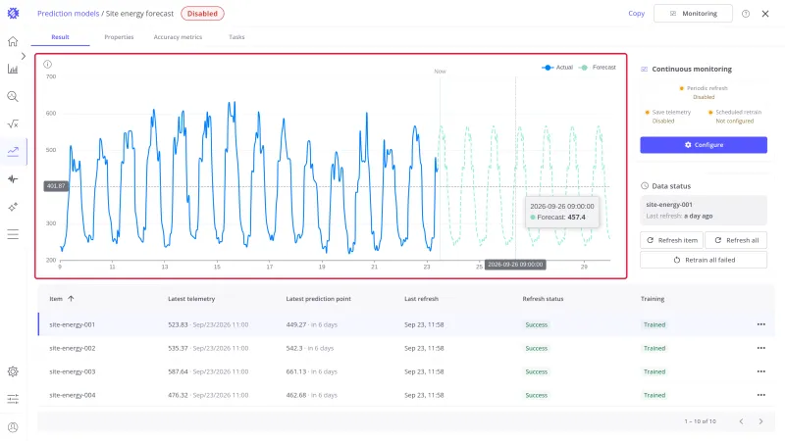Click the Refresh status column header
This screenshot has height=441, width=785.
pyautogui.click(x=543, y=299)
